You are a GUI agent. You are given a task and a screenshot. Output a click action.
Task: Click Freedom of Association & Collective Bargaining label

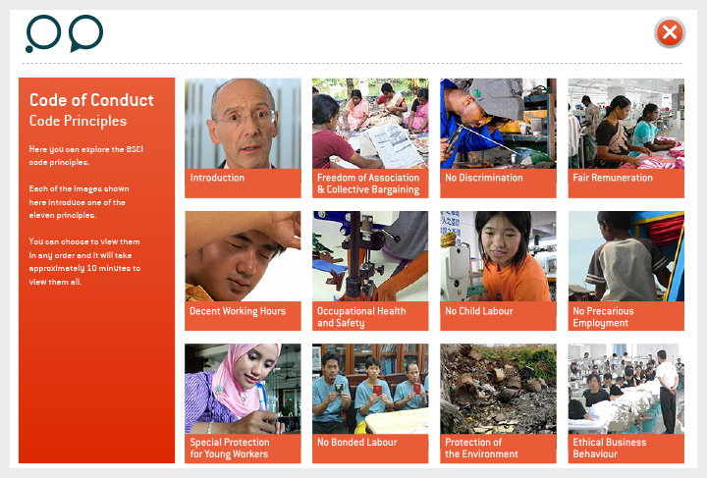click(368, 184)
